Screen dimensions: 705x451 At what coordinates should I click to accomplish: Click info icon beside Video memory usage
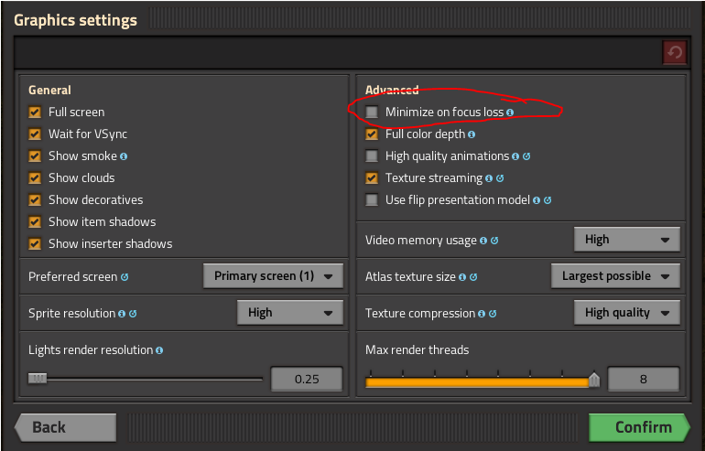point(483,241)
